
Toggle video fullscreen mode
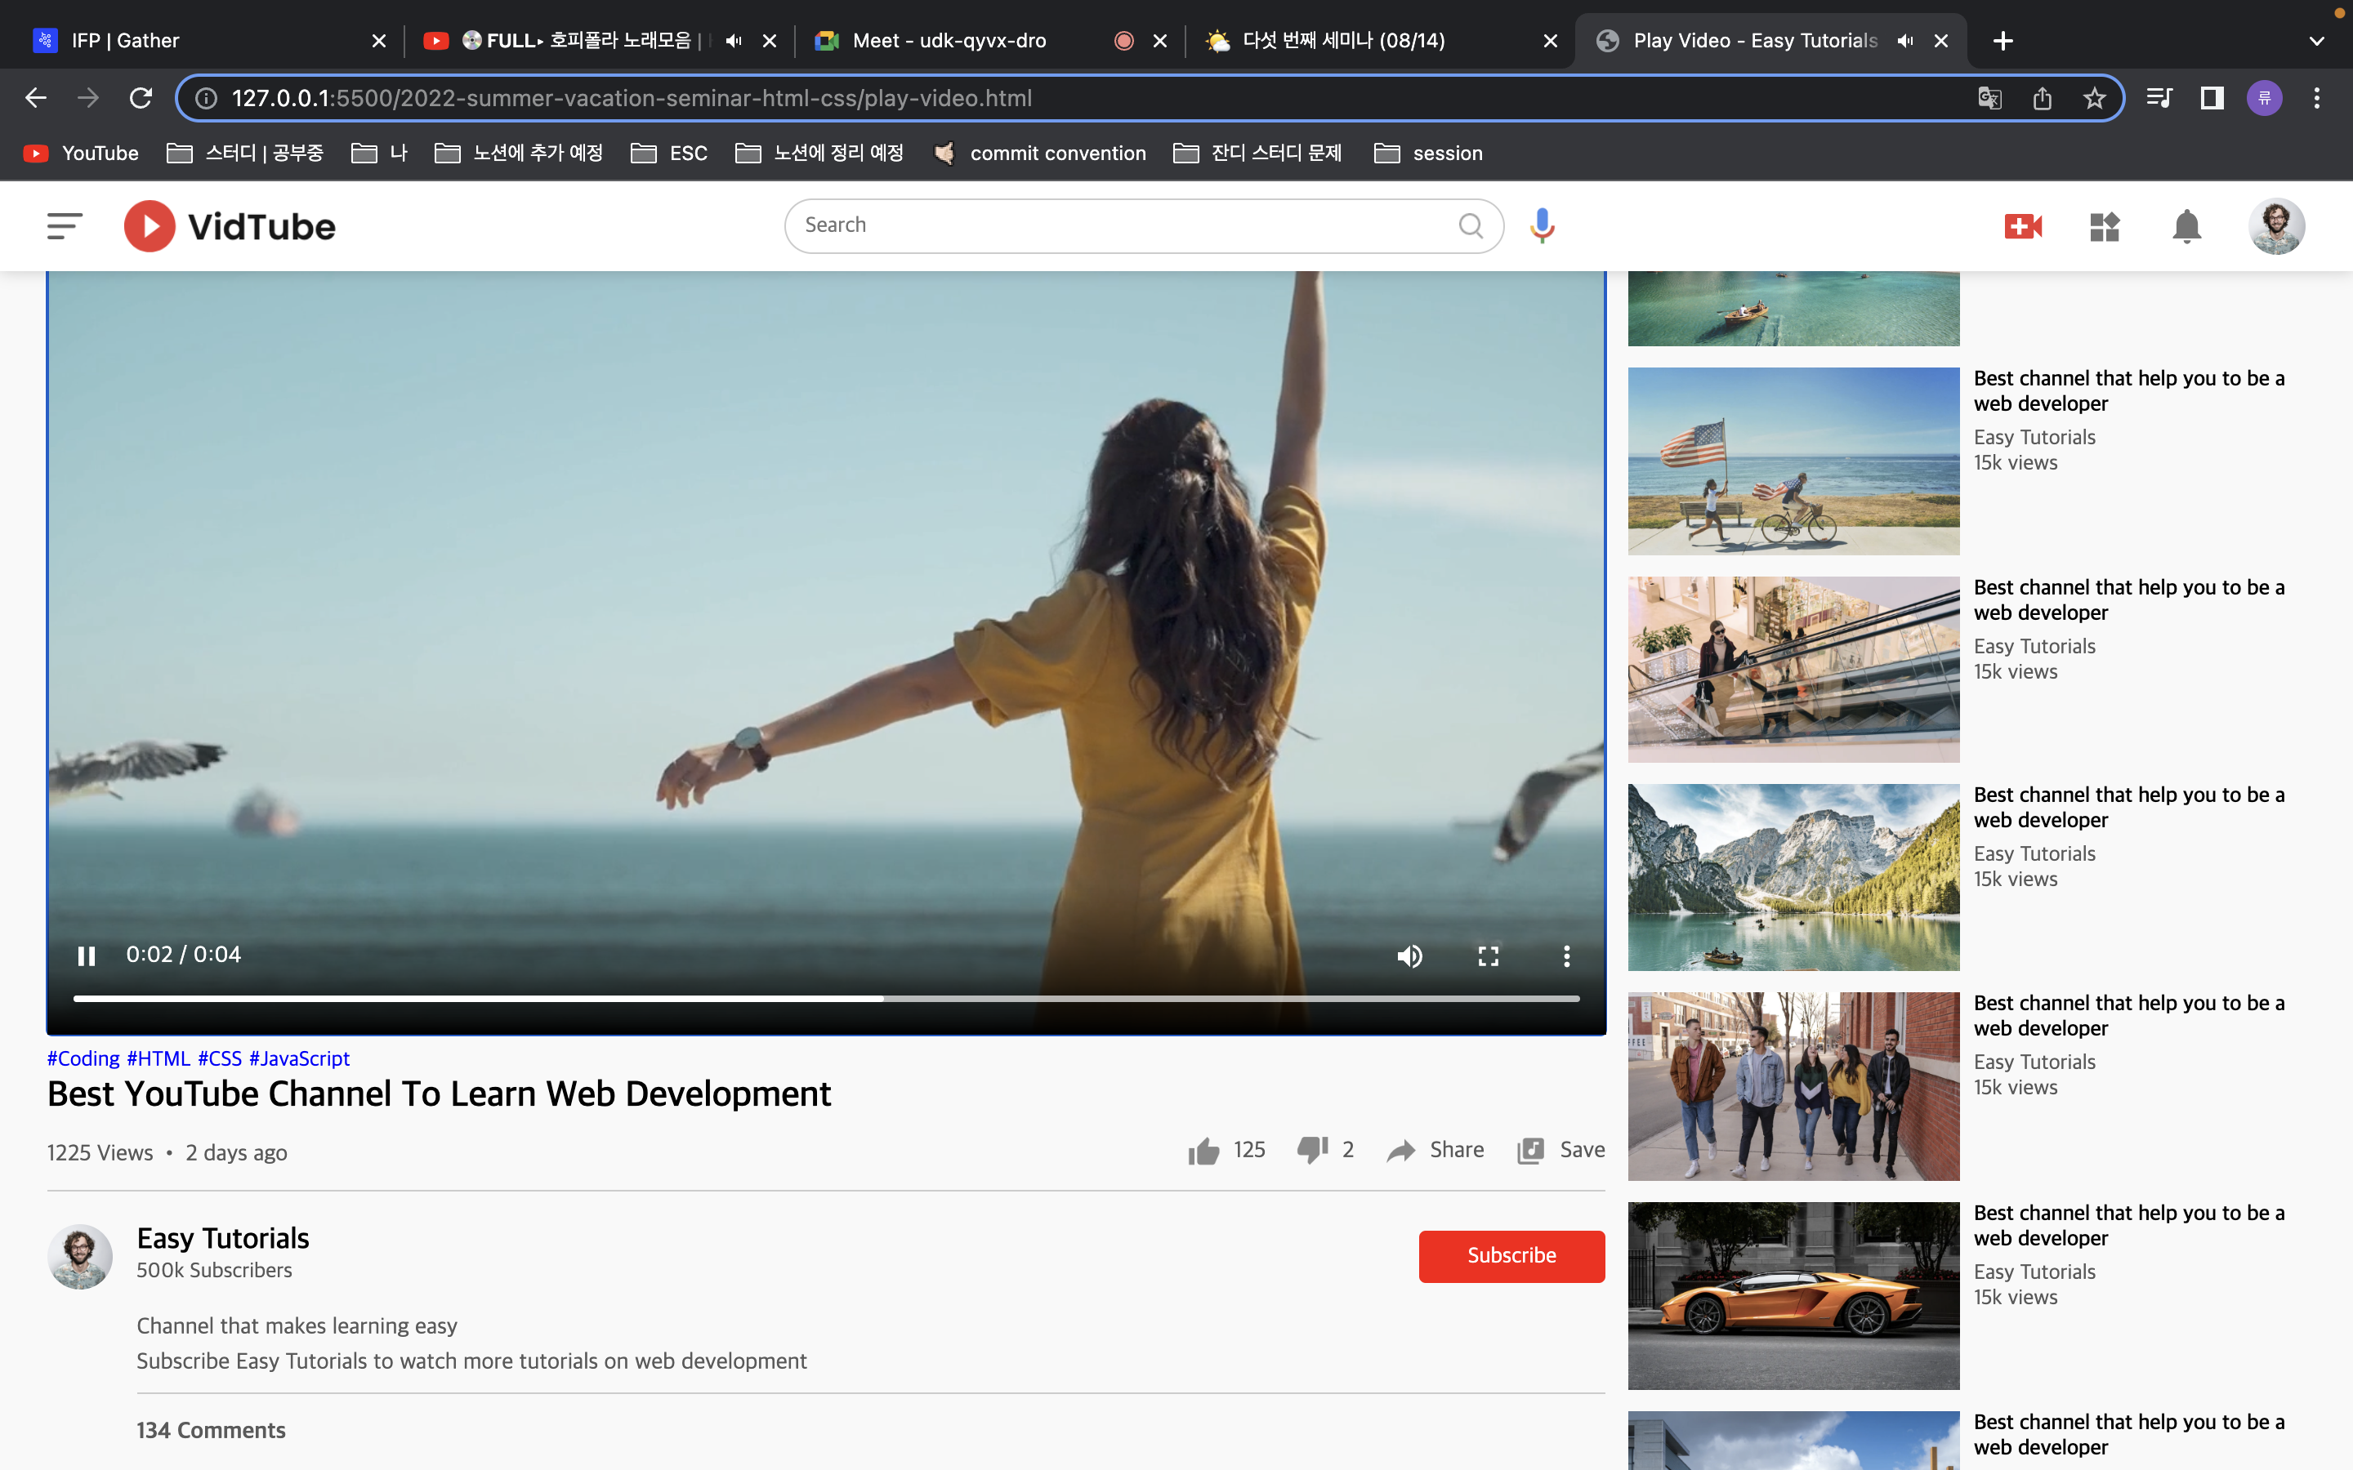[1488, 955]
